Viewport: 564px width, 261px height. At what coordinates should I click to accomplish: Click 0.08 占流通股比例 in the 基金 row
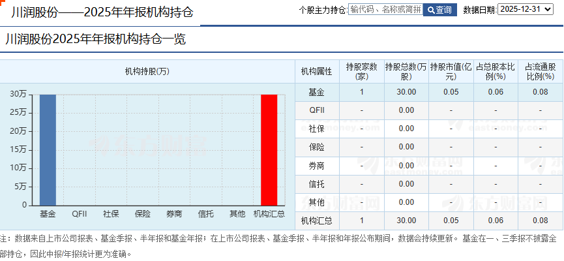pos(541,92)
